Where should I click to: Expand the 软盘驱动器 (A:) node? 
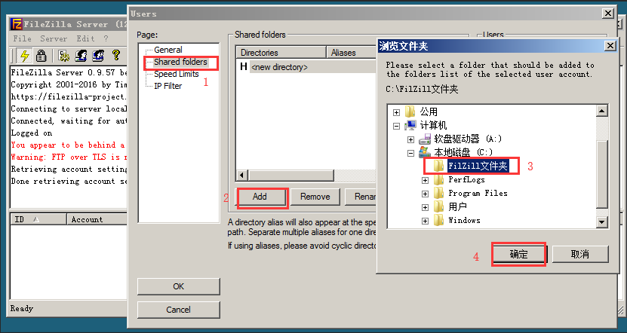tap(410, 139)
